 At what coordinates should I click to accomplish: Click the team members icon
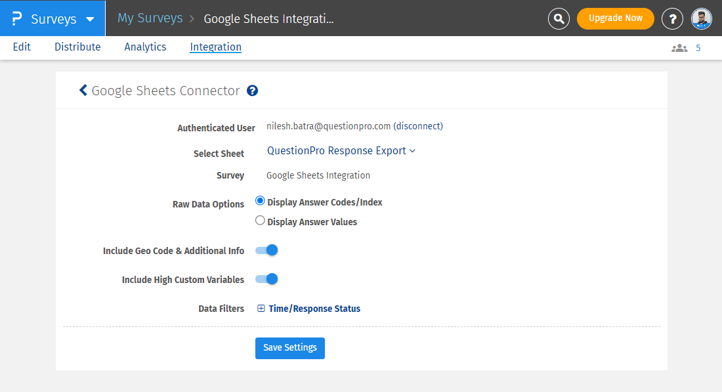[679, 48]
